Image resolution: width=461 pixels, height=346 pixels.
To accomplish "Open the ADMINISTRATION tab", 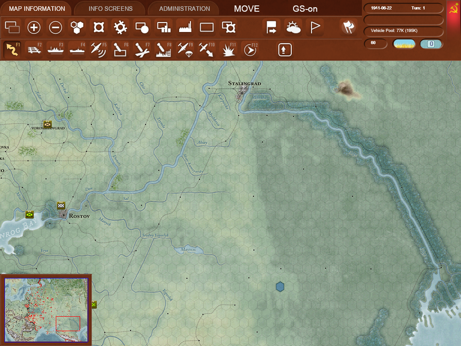I will [x=184, y=9].
